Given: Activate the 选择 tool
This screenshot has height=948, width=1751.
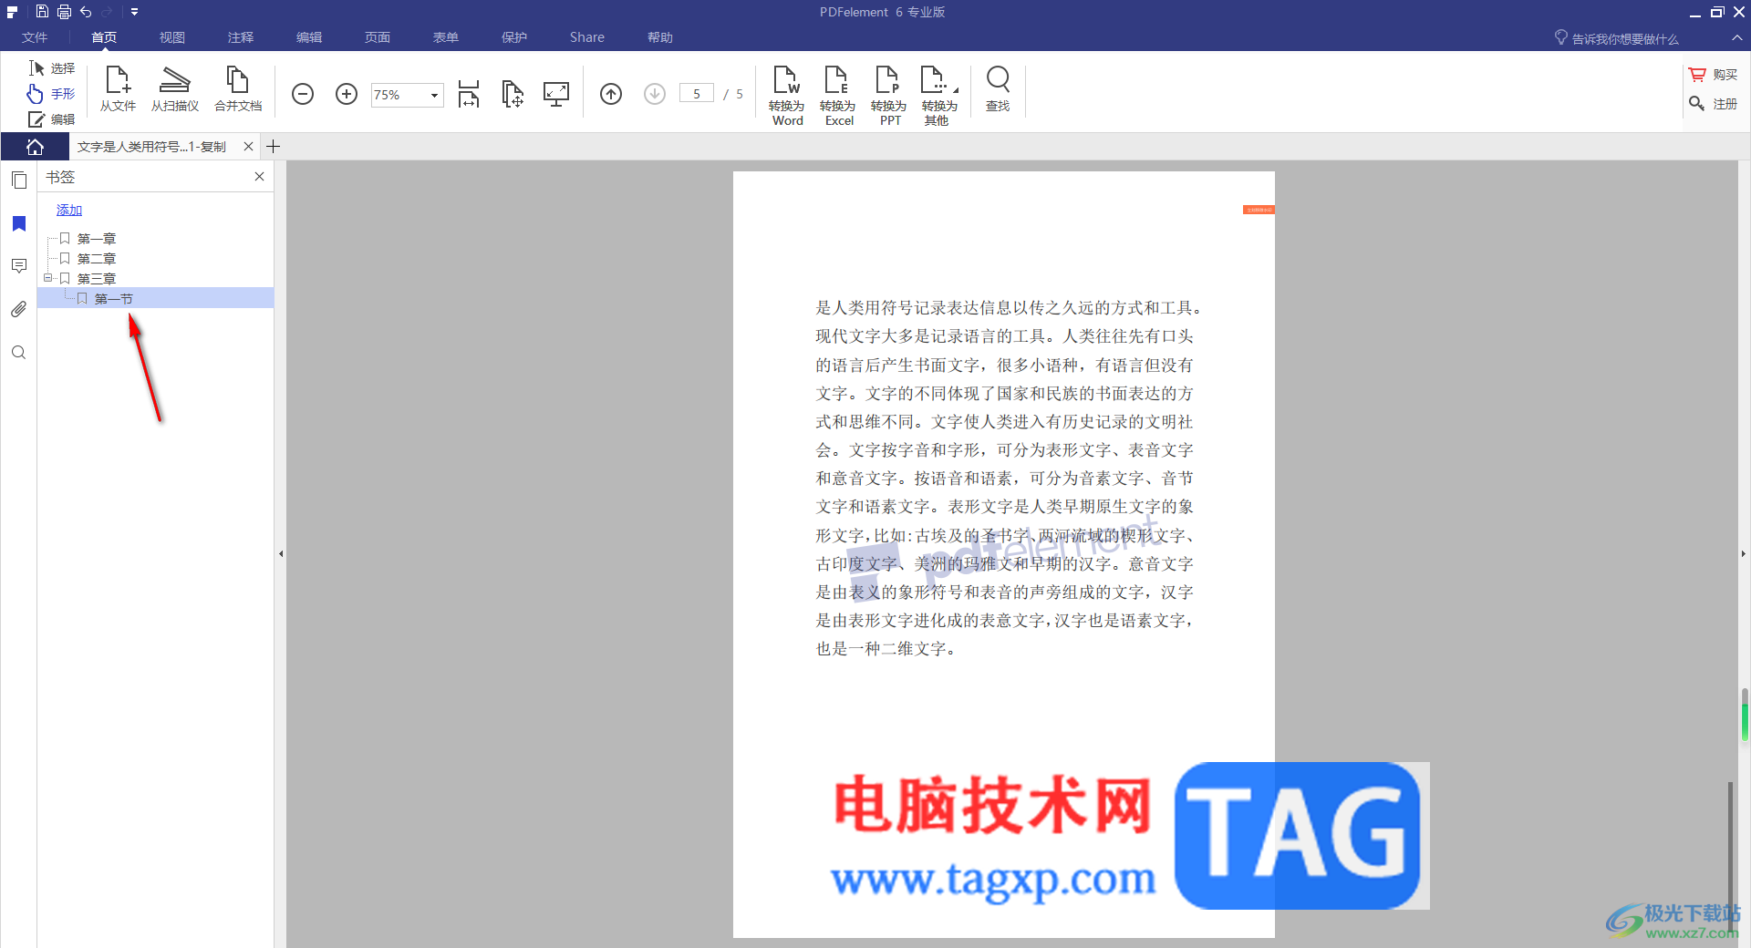Looking at the screenshot, I should pos(52,68).
